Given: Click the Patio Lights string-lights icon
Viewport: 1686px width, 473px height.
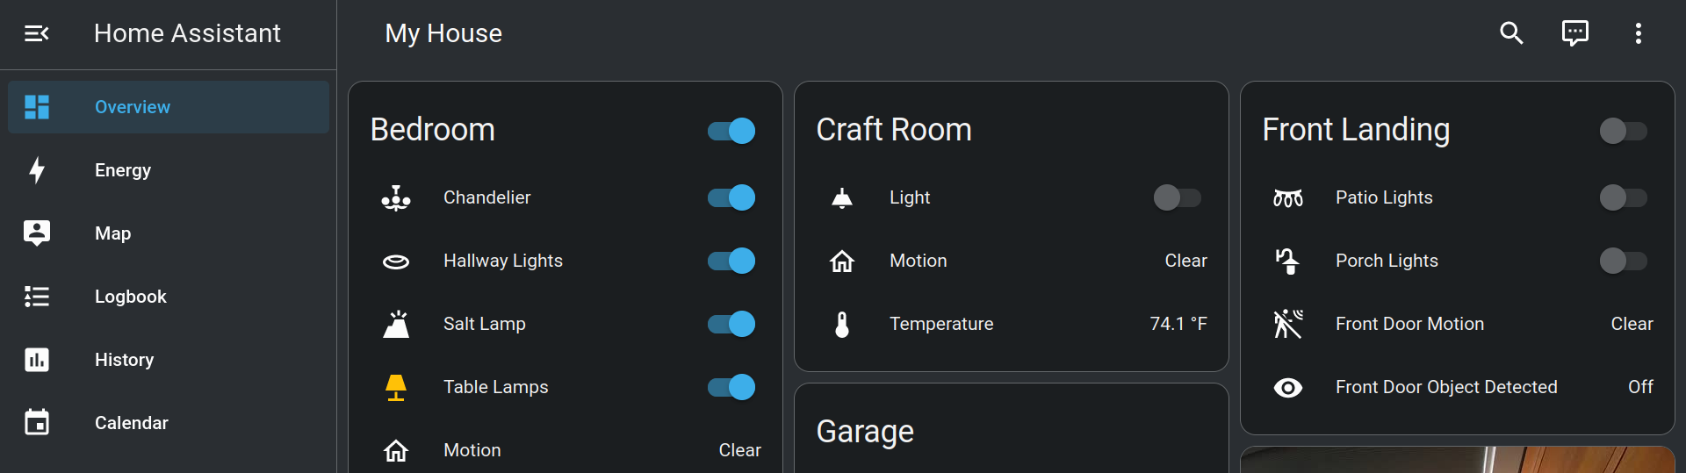Looking at the screenshot, I should pyautogui.click(x=1288, y=197).
